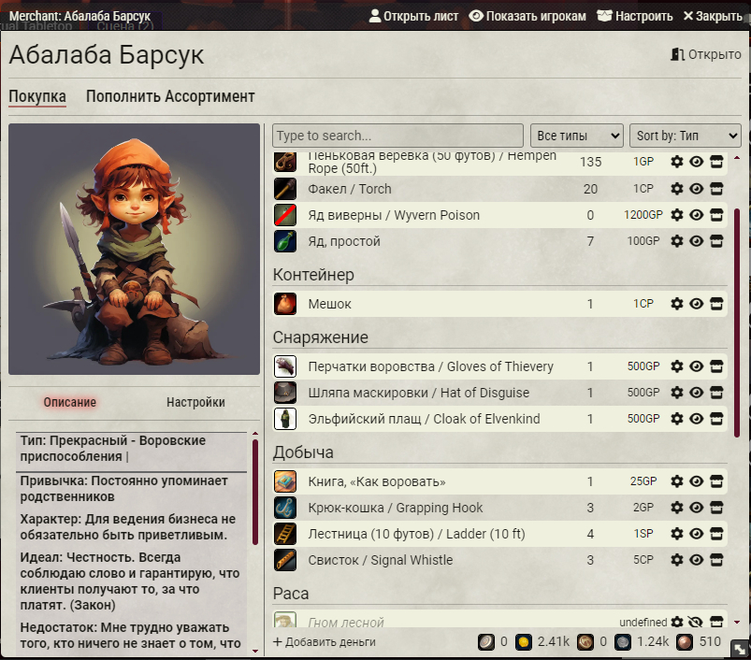This screenshot has height=660, width=751.
Task: Click the item search input field
Action: click(398, 136)
